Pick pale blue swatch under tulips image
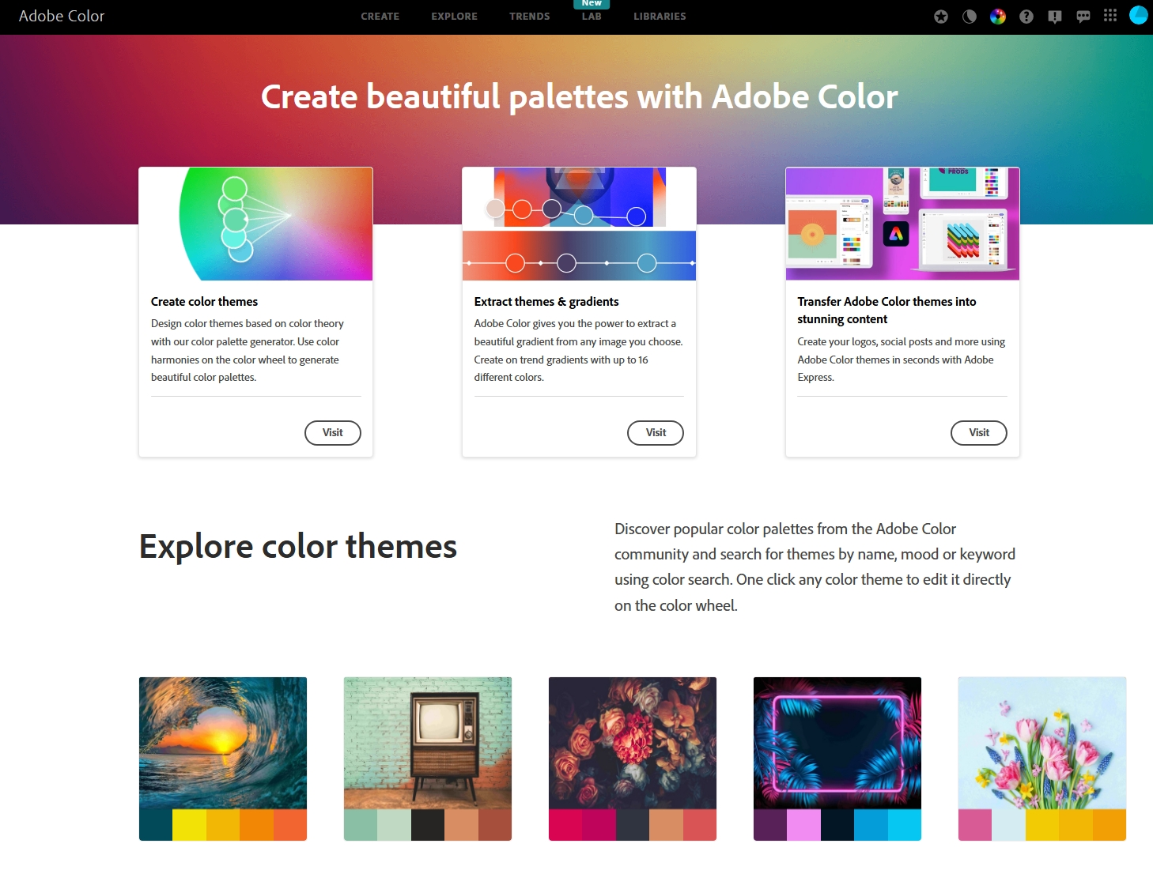The height and width of the screenshot is (885, 1153). coord(1009,825)
